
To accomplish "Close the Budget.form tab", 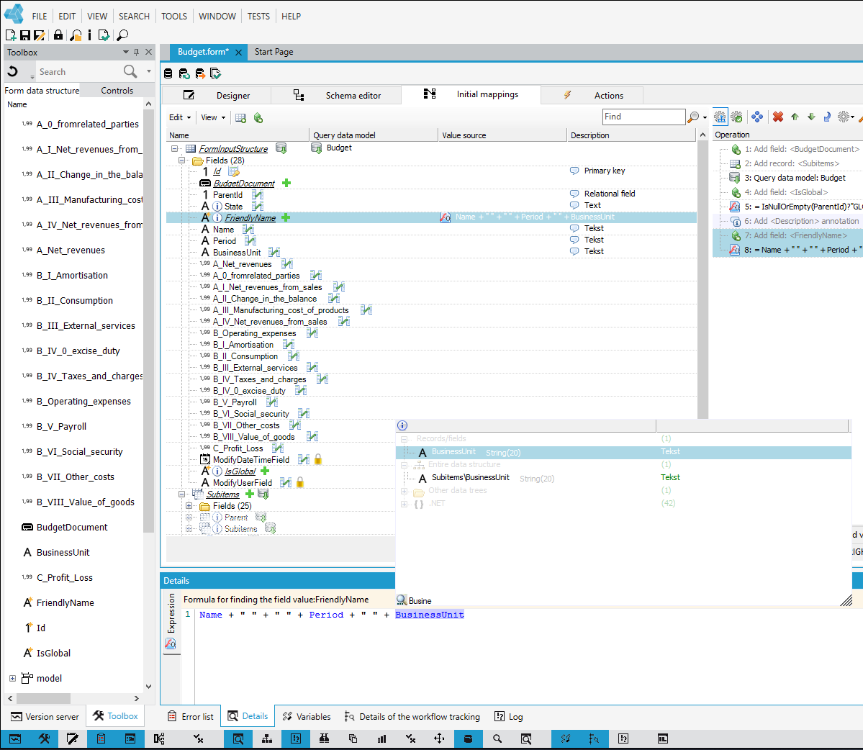I will pos(238,53).
